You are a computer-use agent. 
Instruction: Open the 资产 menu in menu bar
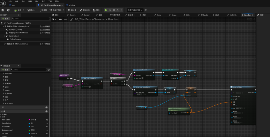pyautogui.click(x=23, y=1)
